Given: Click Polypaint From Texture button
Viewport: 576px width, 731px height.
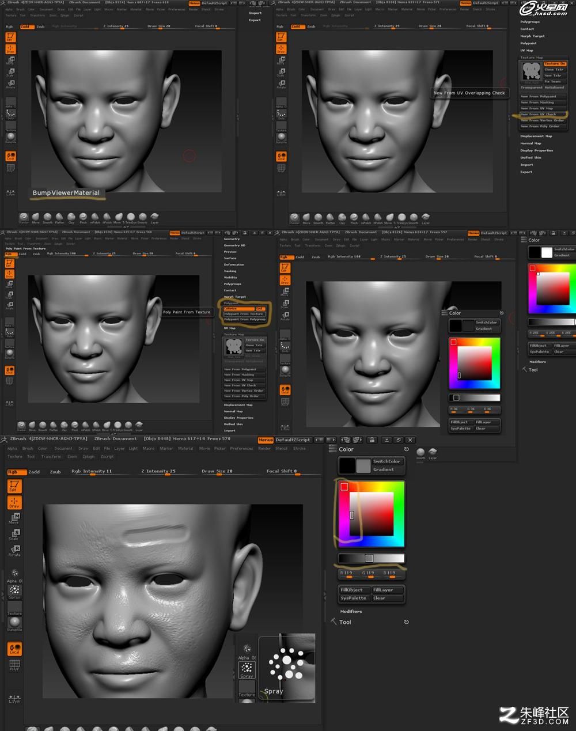Looking at the screenshot, I should pyautogui.click(x=244, y=314).
